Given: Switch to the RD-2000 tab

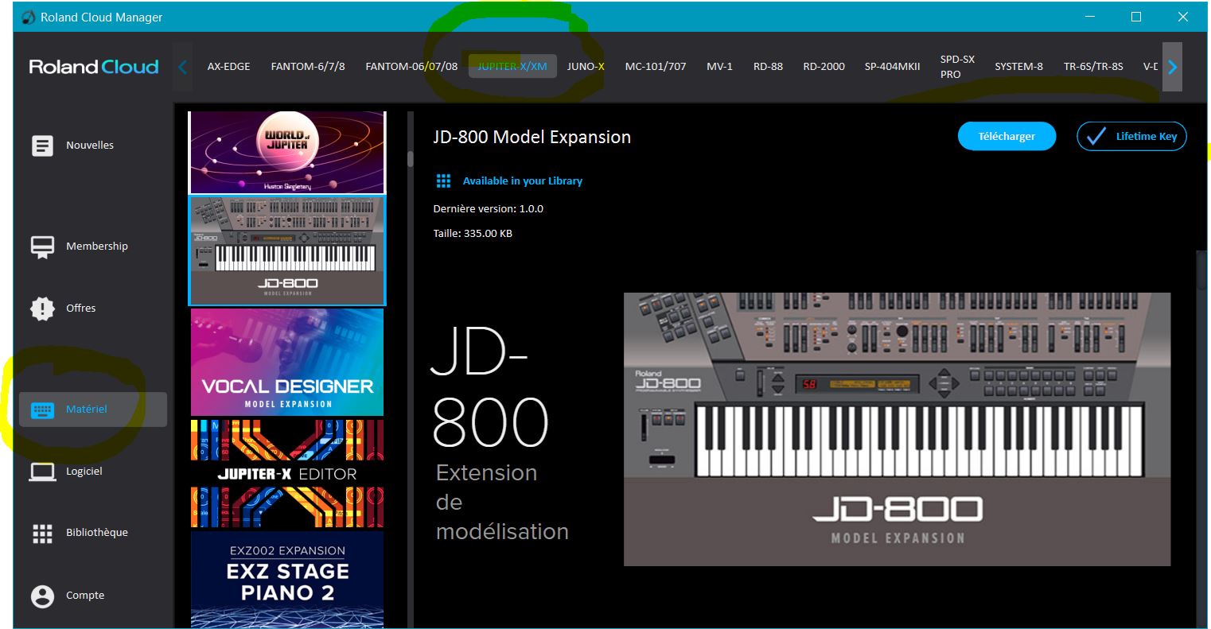Looking at the screenshot, I should (824, 67).
